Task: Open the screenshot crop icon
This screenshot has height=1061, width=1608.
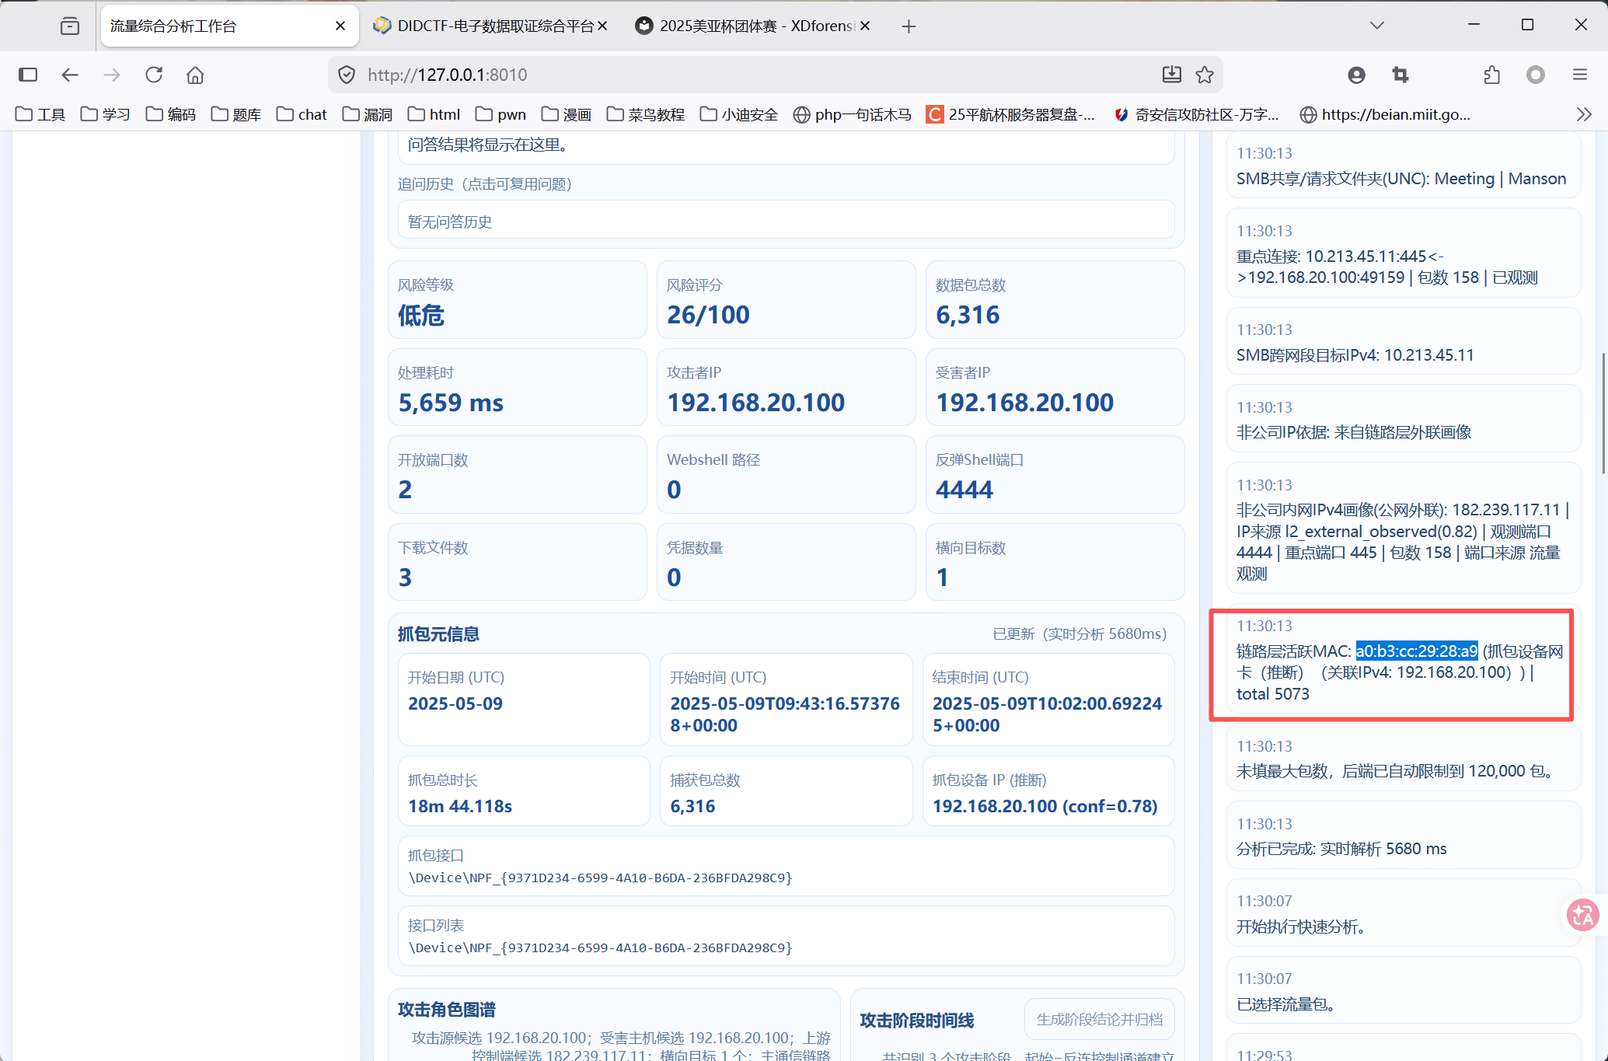Action: (x=1400, y=75)
